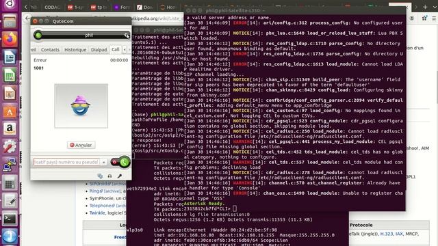
Task: Switch to the Historique tab
Action: 75,50
